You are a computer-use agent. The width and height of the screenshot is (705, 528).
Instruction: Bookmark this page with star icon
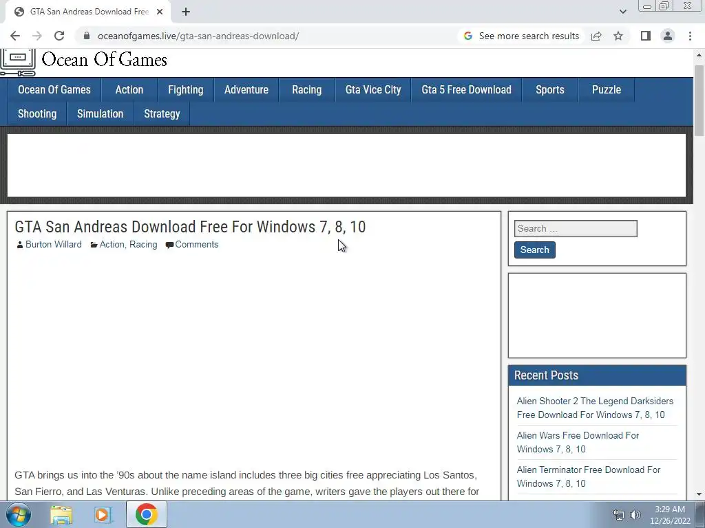point(618,36)
